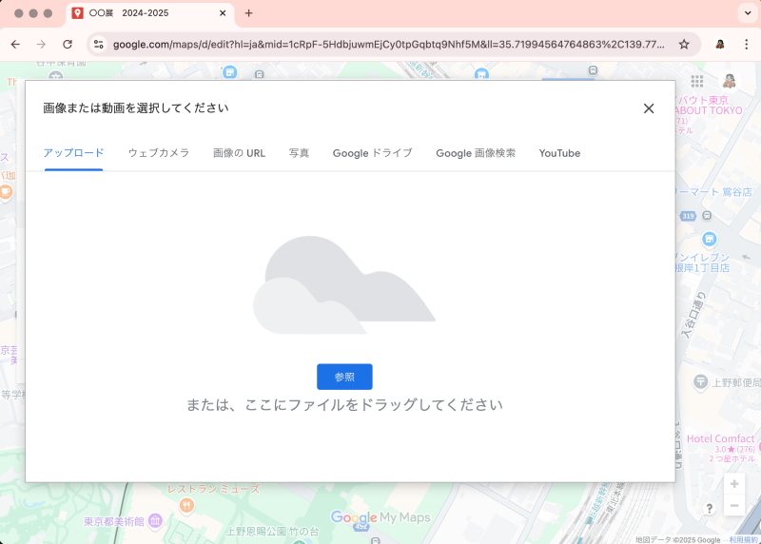Switch to the YouTube tab
This screenshot has width=761, height=544.
pyautogui.click(x=559, y=153)
